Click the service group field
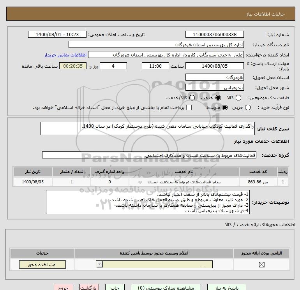Image resolution: width=300 pixels, height=290 pixels. point(149,155)
